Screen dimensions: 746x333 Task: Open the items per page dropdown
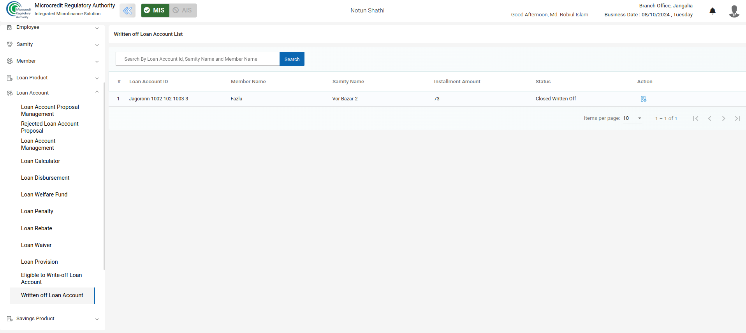(x=632, y=118)
